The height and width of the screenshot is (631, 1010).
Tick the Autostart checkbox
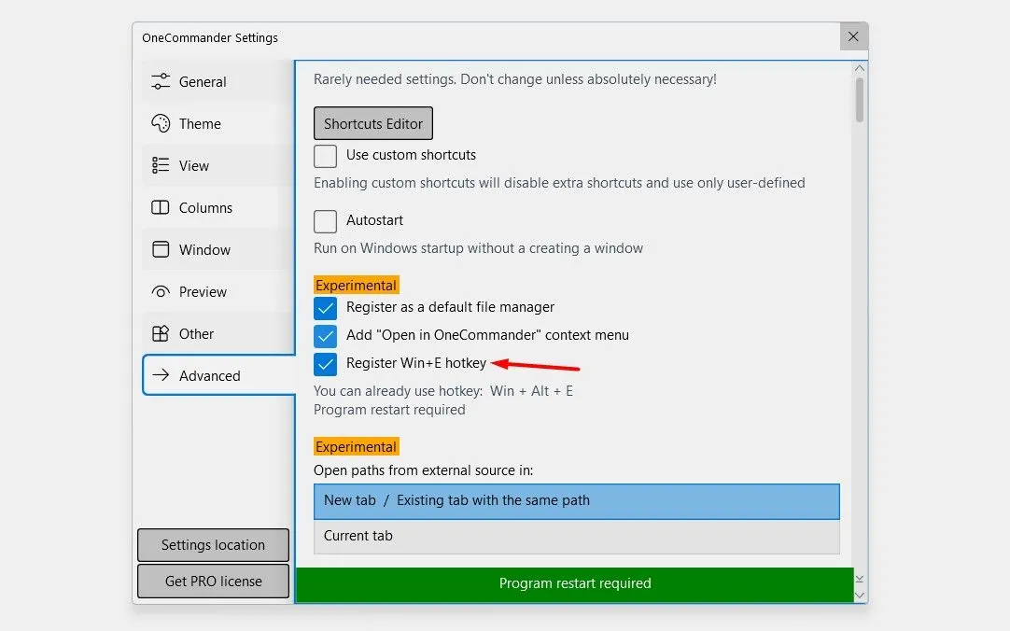[326, 221]
